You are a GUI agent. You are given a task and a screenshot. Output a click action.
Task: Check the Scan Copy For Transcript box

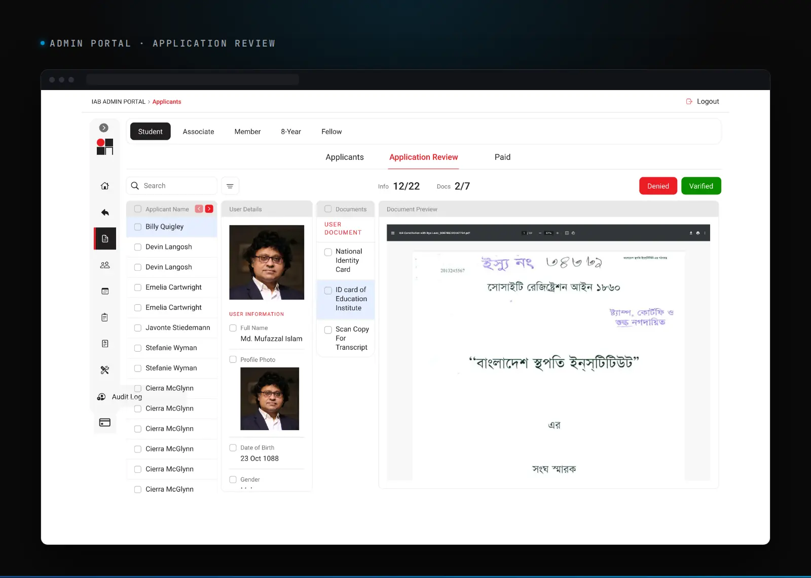pos(328,330)
